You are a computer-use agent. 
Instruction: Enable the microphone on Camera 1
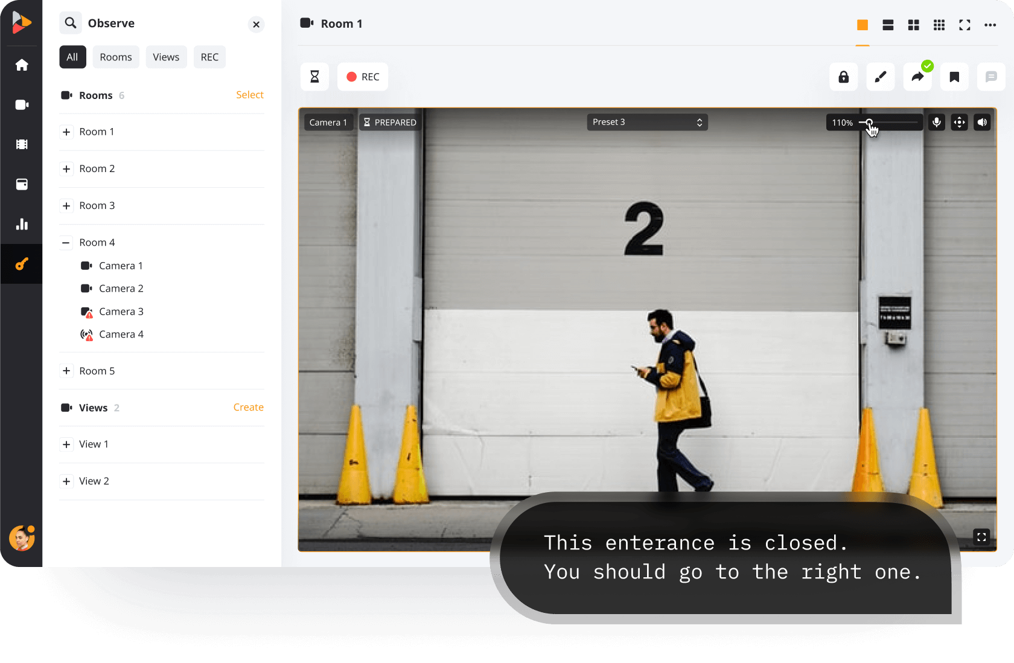[936, 122]
